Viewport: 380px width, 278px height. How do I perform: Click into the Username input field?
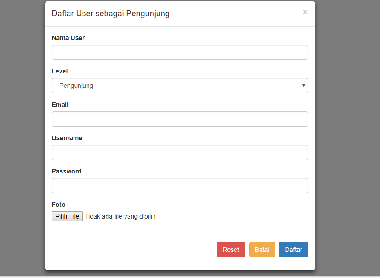pos(180,152)
